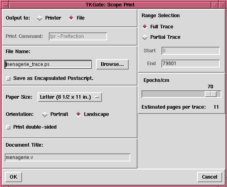Open the Paper Size dropdown
The width and height of the screenshot is (227, 187).
point(70,97)
